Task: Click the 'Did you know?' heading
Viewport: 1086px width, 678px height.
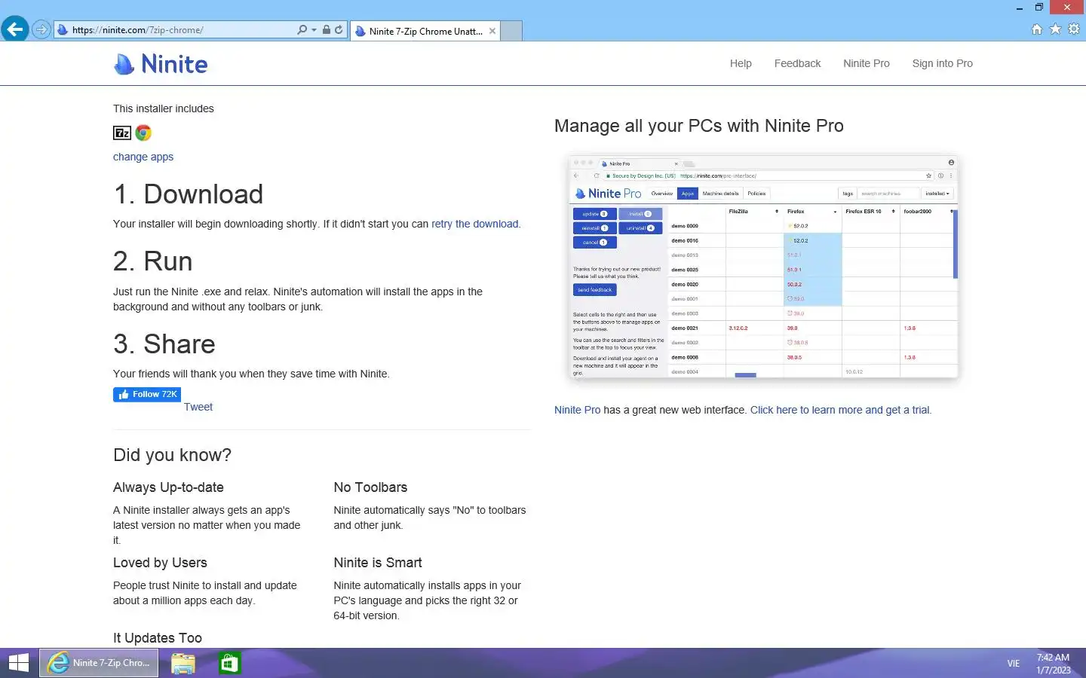Action: [172, 455]
